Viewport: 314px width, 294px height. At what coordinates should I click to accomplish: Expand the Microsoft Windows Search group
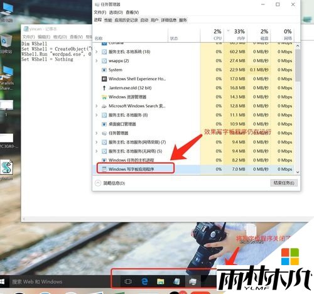(97, 106)
